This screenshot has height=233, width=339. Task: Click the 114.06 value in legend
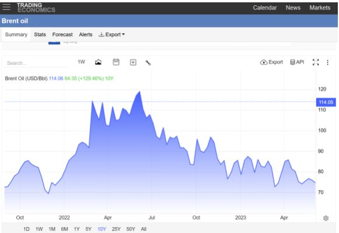56,78
